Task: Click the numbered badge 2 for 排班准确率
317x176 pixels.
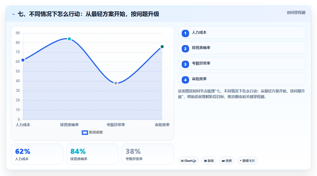Action: pos(185,49)
